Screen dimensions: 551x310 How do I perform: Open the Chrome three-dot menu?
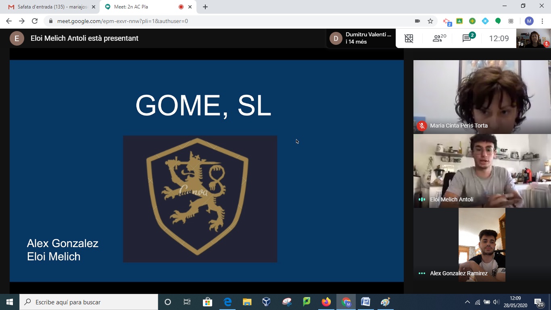pyautogui.click(x=543, y=21)
